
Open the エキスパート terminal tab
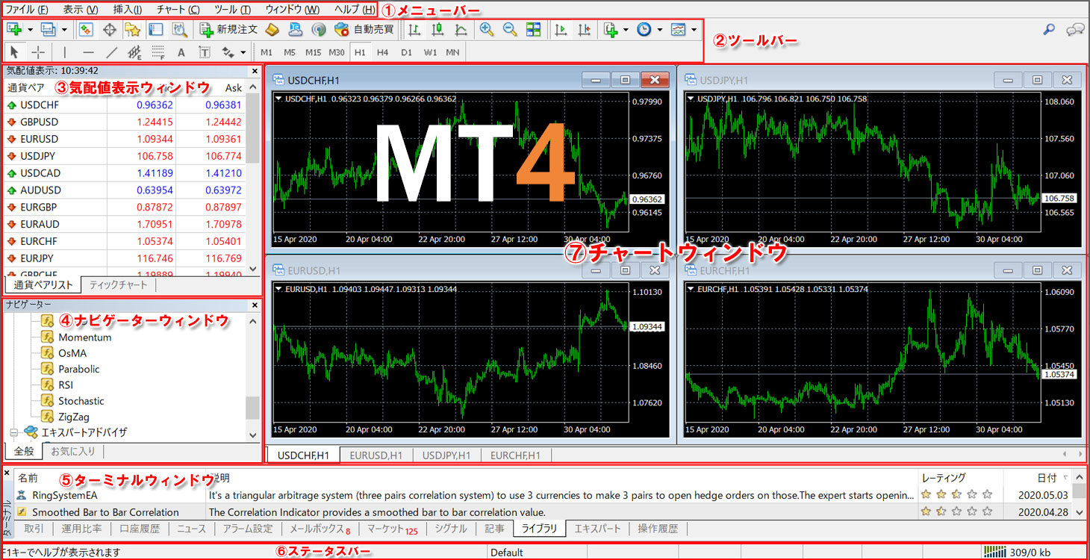[597, 529]
